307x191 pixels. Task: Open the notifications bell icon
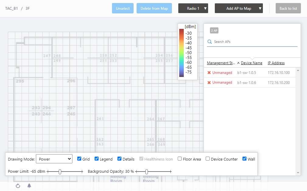click(x=29, y=186)
